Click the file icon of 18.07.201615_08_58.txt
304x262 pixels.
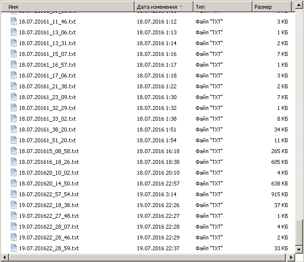pos(14,151)
